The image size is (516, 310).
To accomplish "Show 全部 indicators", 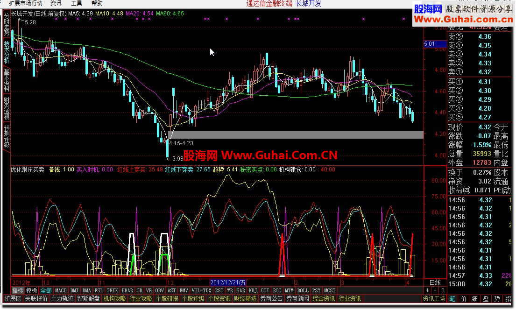I will [46, 290].
